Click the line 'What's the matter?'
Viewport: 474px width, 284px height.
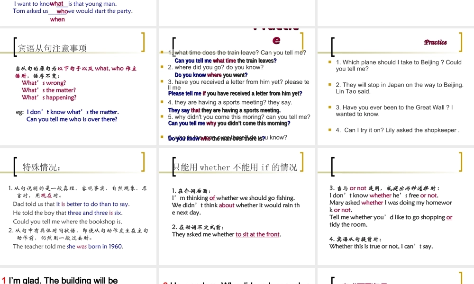click(49, 90)
